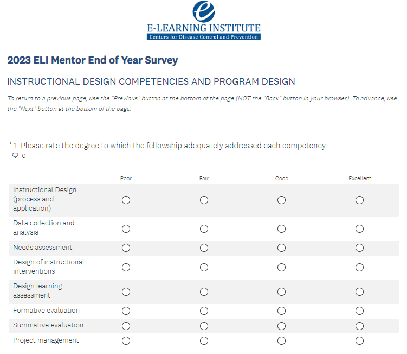Mark Summative evaluation as Excellent
The height and width of the screenshot is (354, 407).
pos(359,326)
